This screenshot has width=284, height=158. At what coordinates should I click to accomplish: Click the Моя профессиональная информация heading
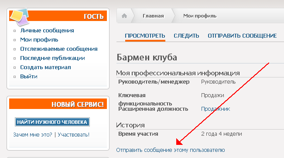[x=178, y=73]
